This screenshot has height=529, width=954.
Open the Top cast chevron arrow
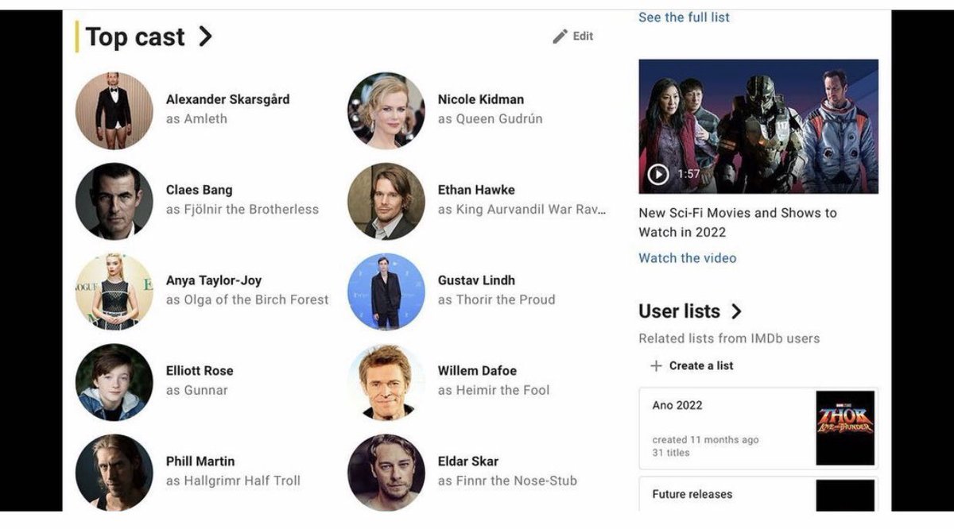coord(205,37)
